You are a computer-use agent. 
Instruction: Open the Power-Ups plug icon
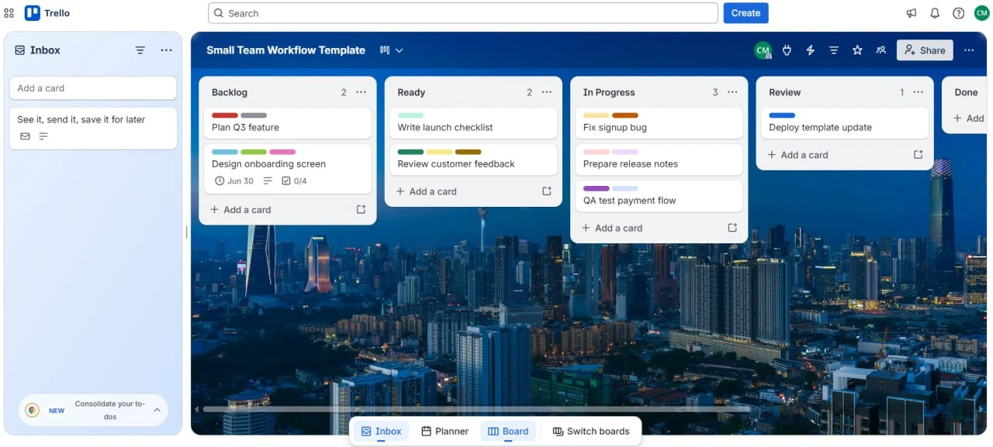pyautogui.click(x=787, y=50)
